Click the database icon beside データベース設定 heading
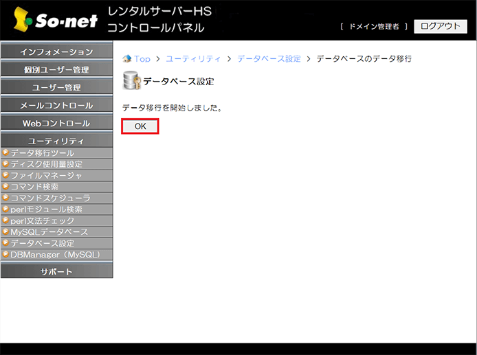 coord(131,81)
